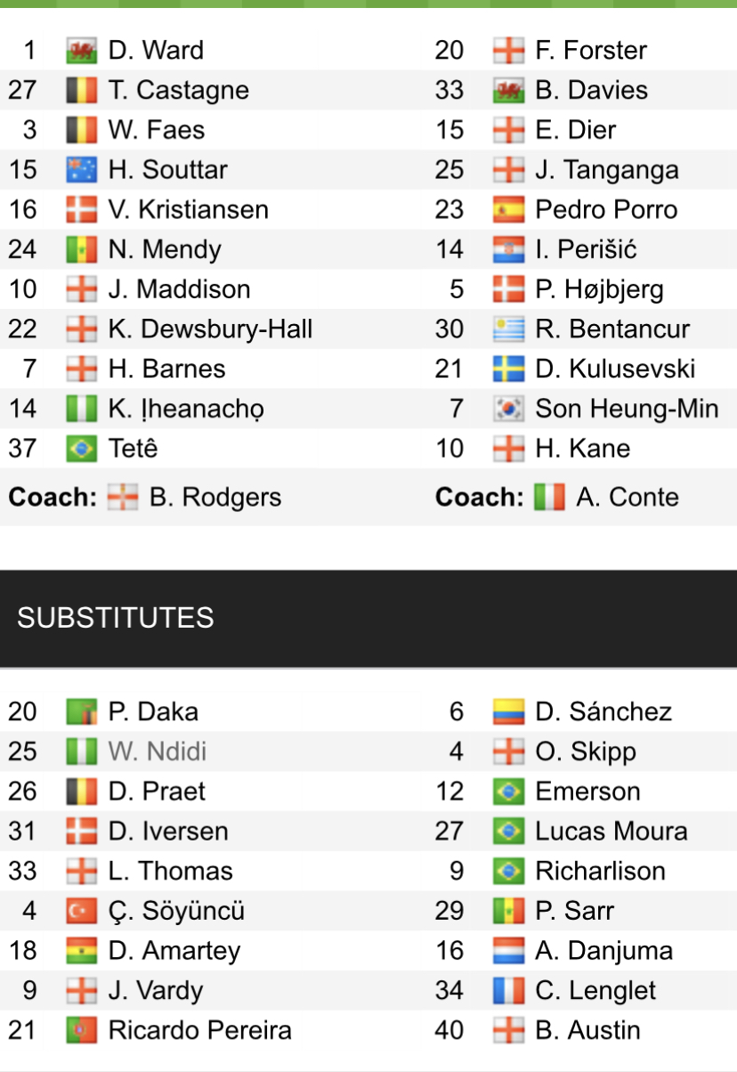Image resolution: width=737 pixels, height=1072 pixels.
Task: Click the Welsh flag beside D. Ward
Action: (81, 51)
